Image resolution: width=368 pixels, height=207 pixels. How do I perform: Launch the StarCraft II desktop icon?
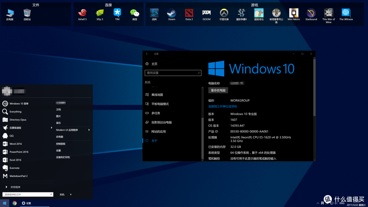click(241, 15)
